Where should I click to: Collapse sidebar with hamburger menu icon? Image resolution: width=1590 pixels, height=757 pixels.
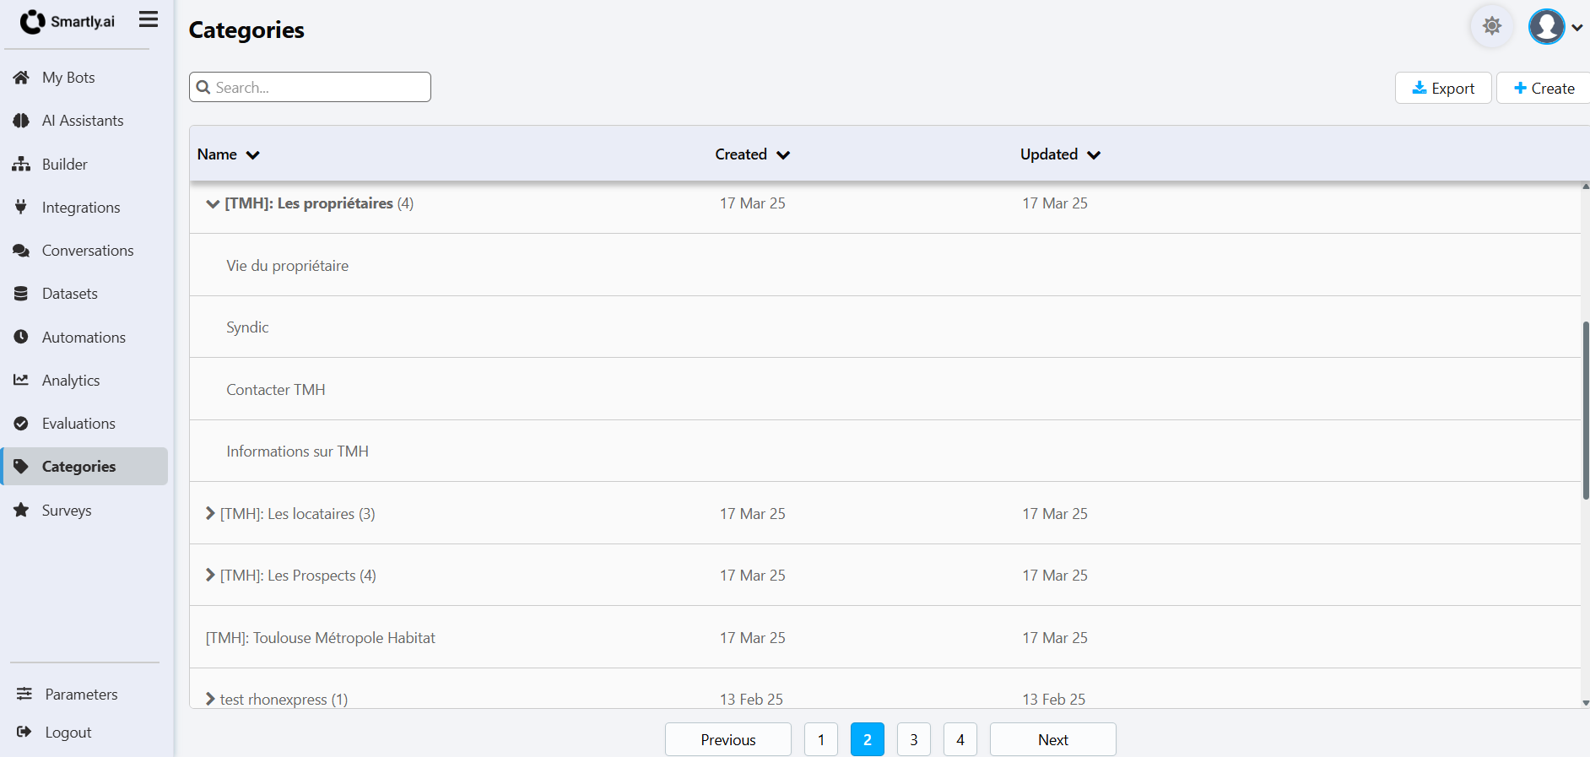149,19
